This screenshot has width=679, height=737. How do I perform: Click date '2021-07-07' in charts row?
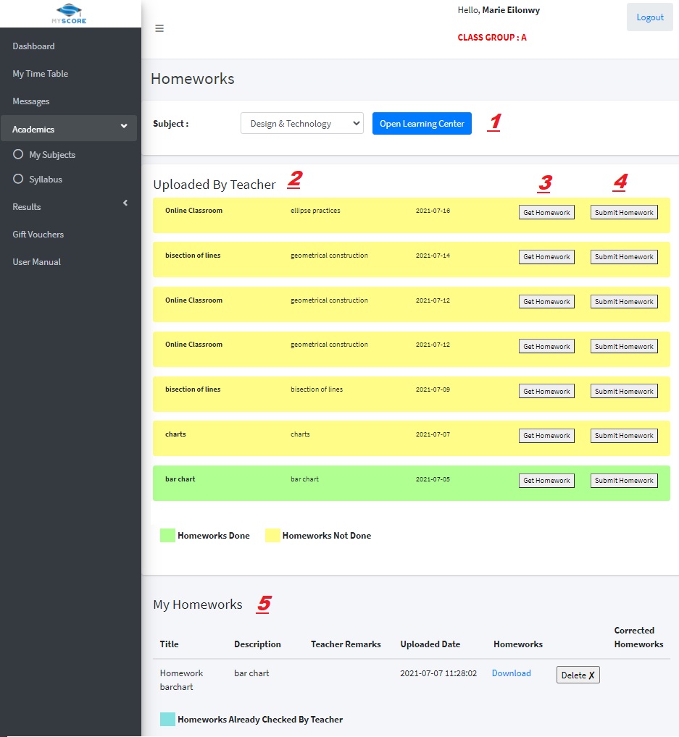(433, 434)
